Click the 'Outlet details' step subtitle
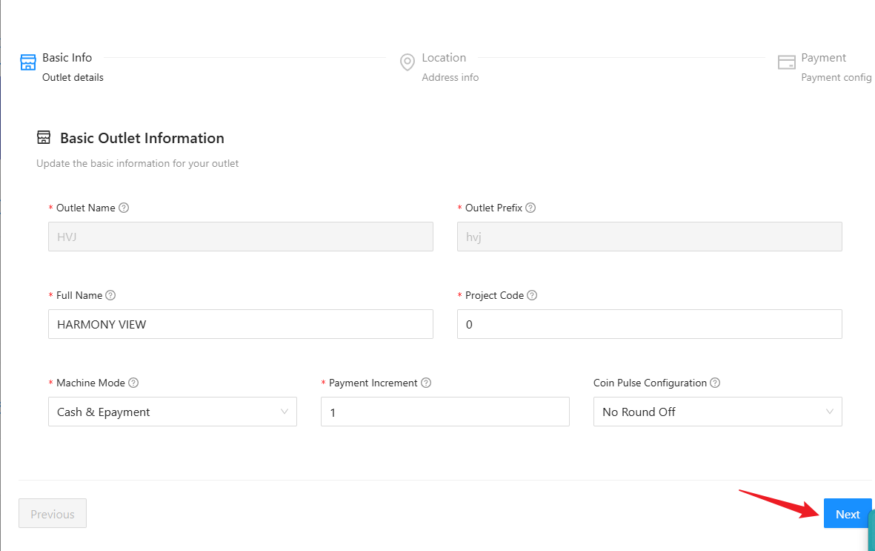The height and width of the screenshot is (551, 875). 73,78
